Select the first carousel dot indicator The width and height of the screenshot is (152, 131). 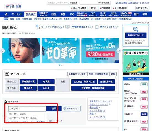(x=59, y=65)
